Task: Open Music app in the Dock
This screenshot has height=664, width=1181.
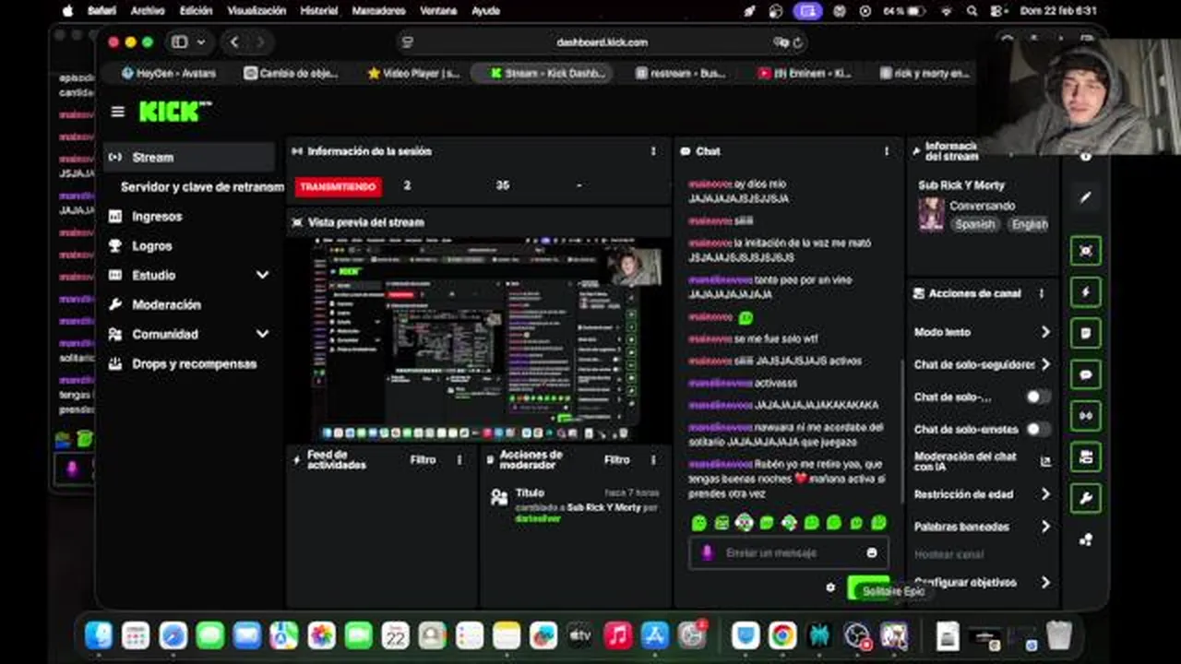Action: click(617, 635)
